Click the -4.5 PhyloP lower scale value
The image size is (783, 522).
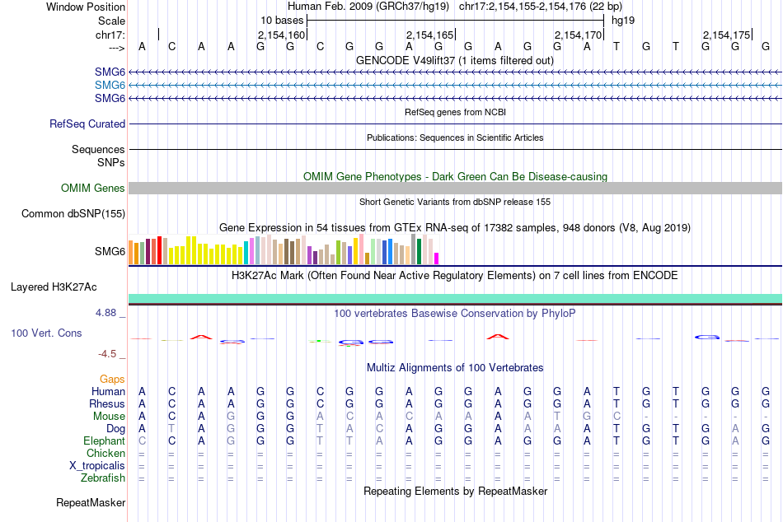[x=107, y=354]
